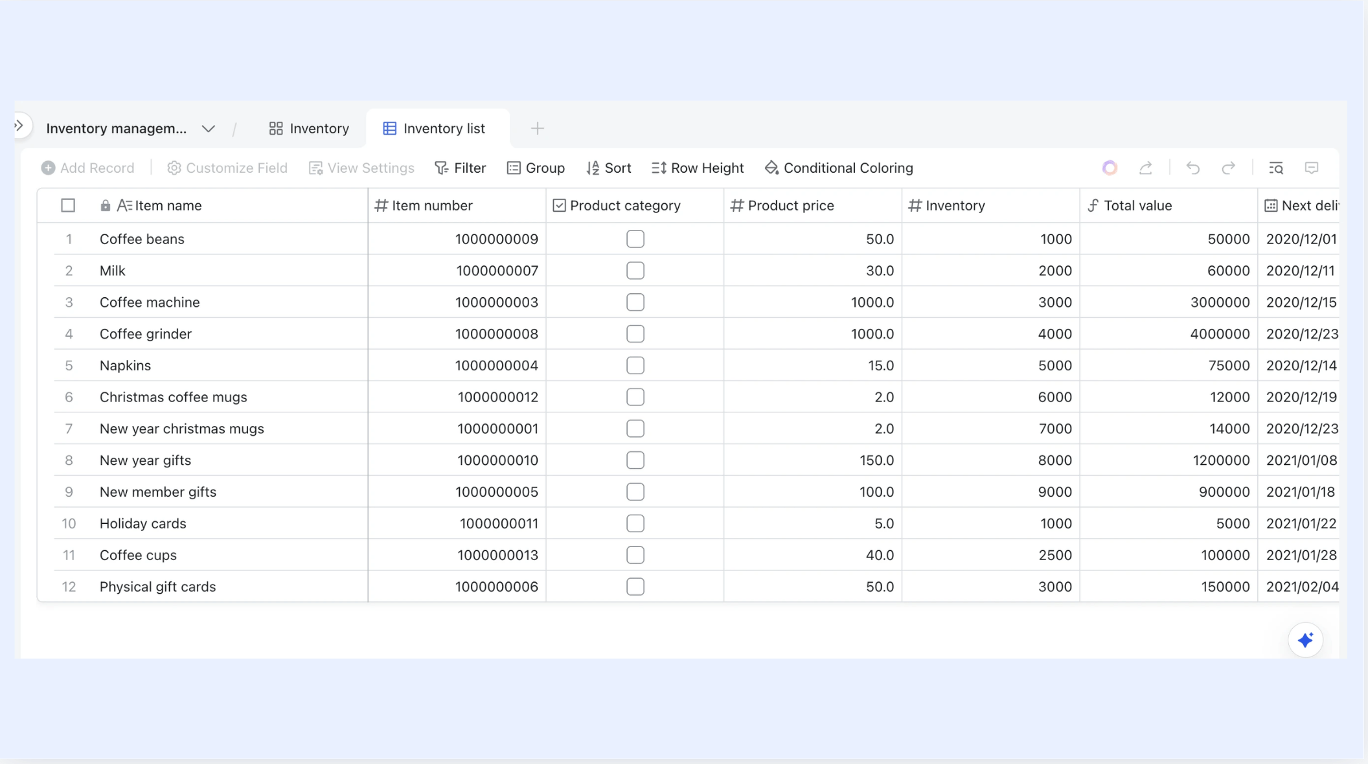
Task: Check Product category for Christmas coffee mugs
Action: (x=635, y=398)
